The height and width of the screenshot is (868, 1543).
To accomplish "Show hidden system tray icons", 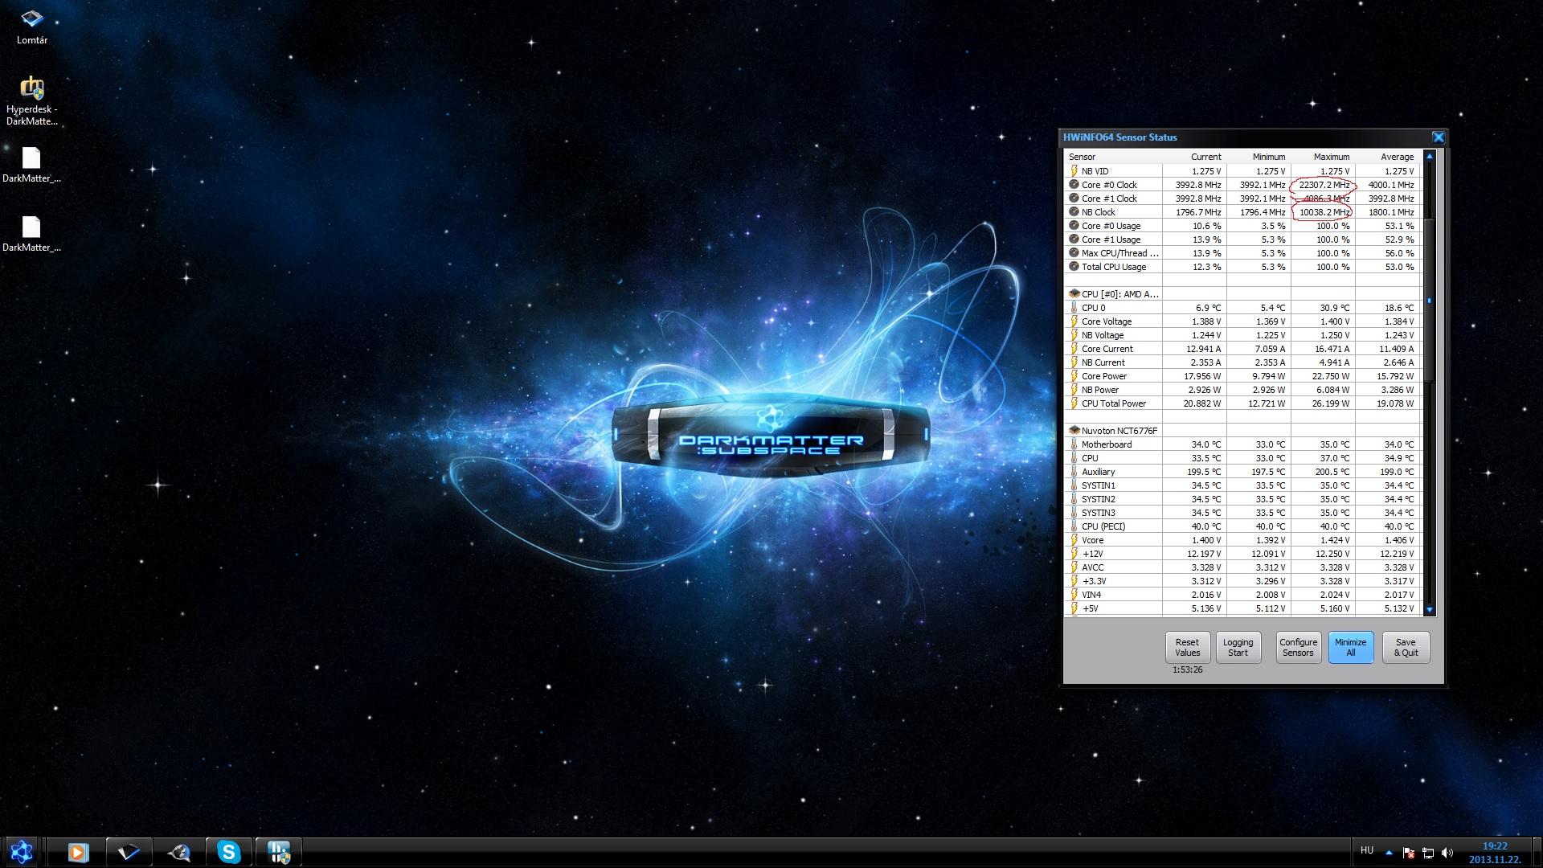I will [x=1389, y=852].
